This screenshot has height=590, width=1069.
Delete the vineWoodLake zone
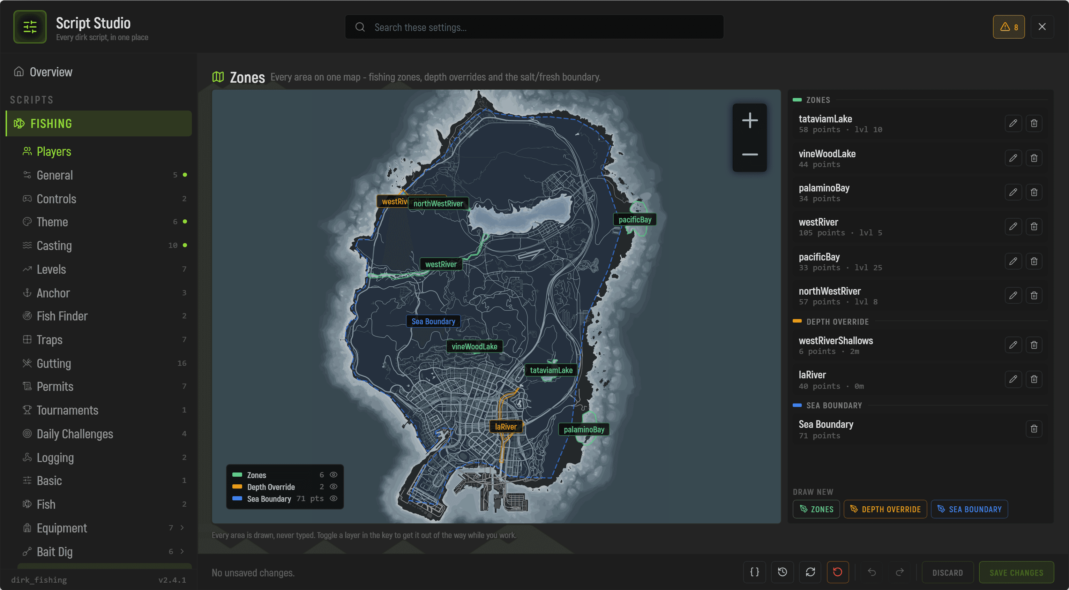(x=1034, y=158)
